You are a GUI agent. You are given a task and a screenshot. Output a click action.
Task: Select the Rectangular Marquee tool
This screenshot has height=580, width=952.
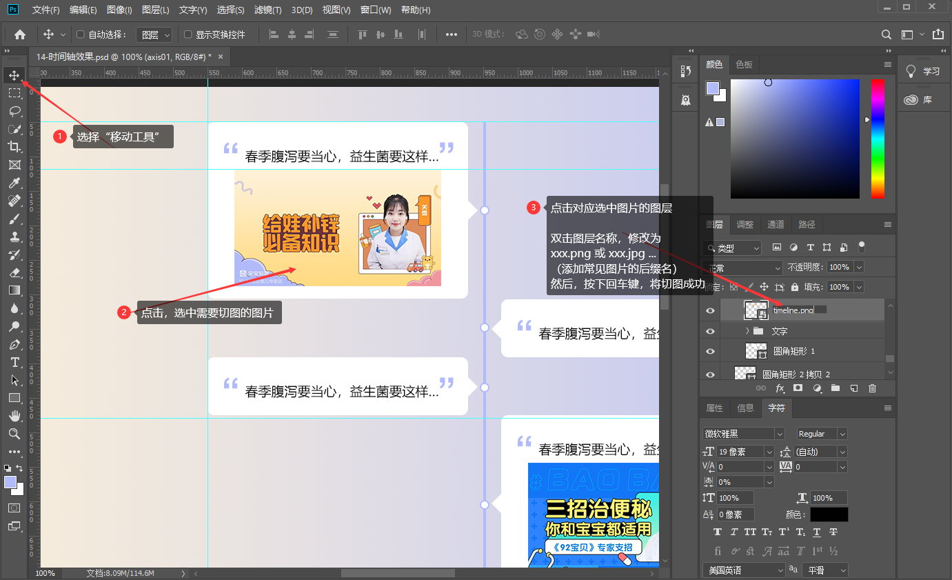pyautogui.click(x=14, y=92)
